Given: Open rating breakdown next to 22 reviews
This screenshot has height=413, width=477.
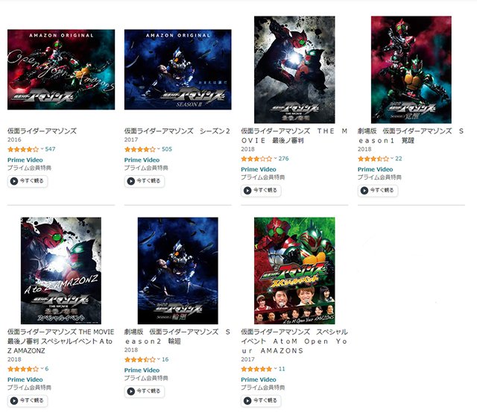Looking at the screenshot, I should tap(392, 159).
